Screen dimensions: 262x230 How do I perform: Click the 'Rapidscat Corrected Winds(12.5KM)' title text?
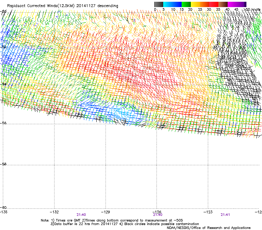coord(41,6)
